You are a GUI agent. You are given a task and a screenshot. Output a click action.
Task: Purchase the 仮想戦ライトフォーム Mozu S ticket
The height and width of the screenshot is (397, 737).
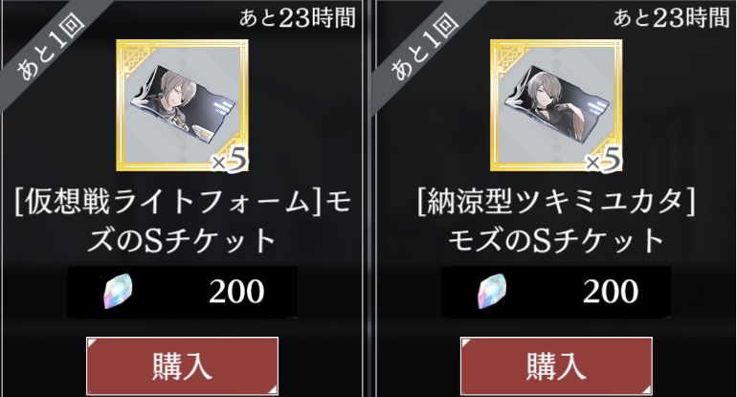coord(183,366)
